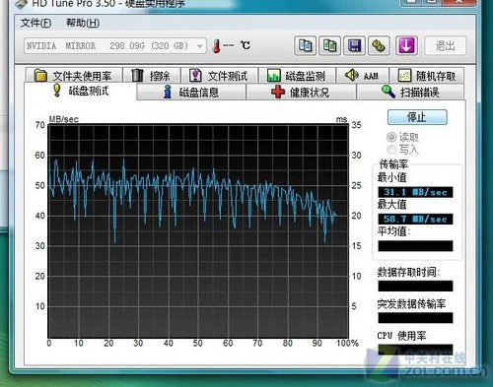The height and width of the screenshot is (387, 493).
Task: Open the options wrench icon
Action: pos(379,45)
